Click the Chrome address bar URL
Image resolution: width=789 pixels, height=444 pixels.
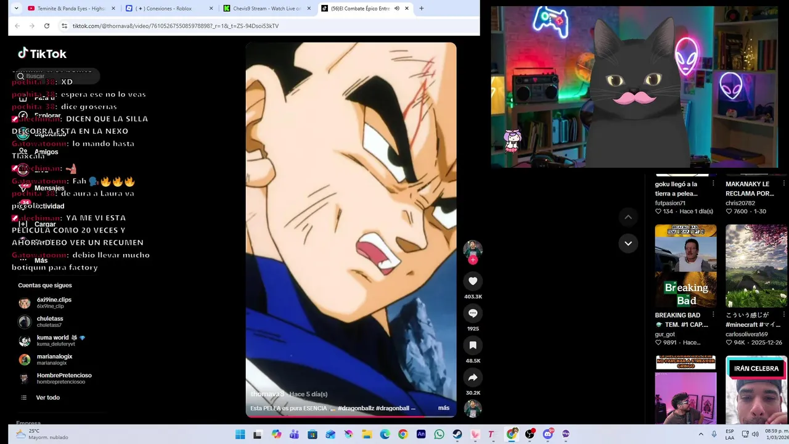(176, 26)
